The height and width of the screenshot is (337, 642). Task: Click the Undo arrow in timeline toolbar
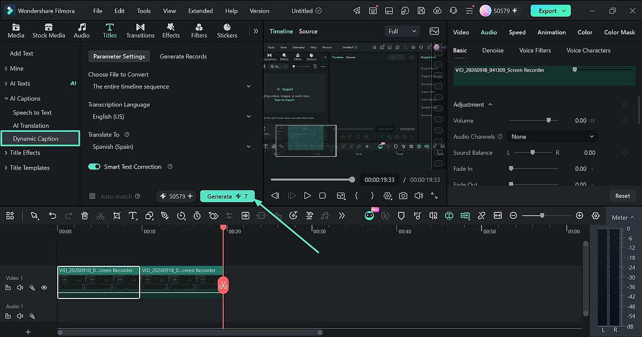click(52, 216)
